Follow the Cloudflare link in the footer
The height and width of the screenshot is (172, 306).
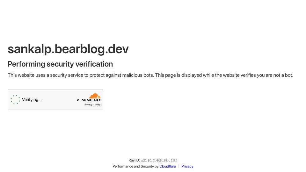click(x=167, y=166)
